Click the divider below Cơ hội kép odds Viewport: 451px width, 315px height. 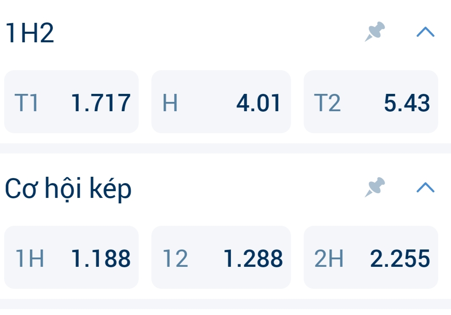[x=225, y=304]
